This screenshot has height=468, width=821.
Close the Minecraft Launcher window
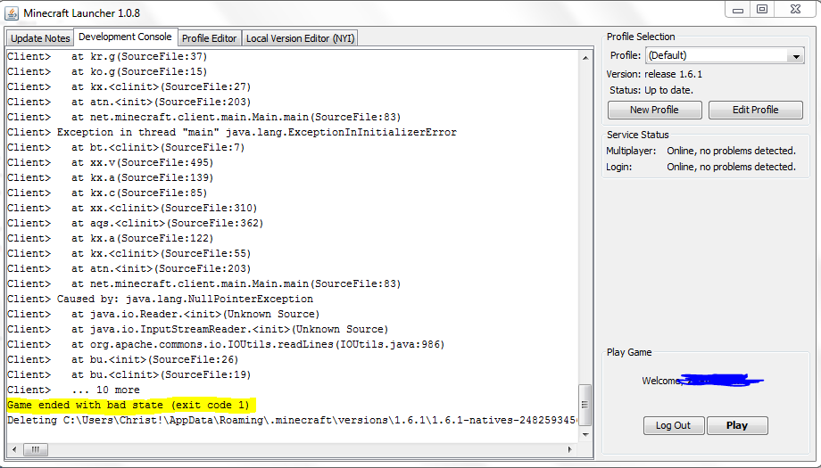[795, 10]
